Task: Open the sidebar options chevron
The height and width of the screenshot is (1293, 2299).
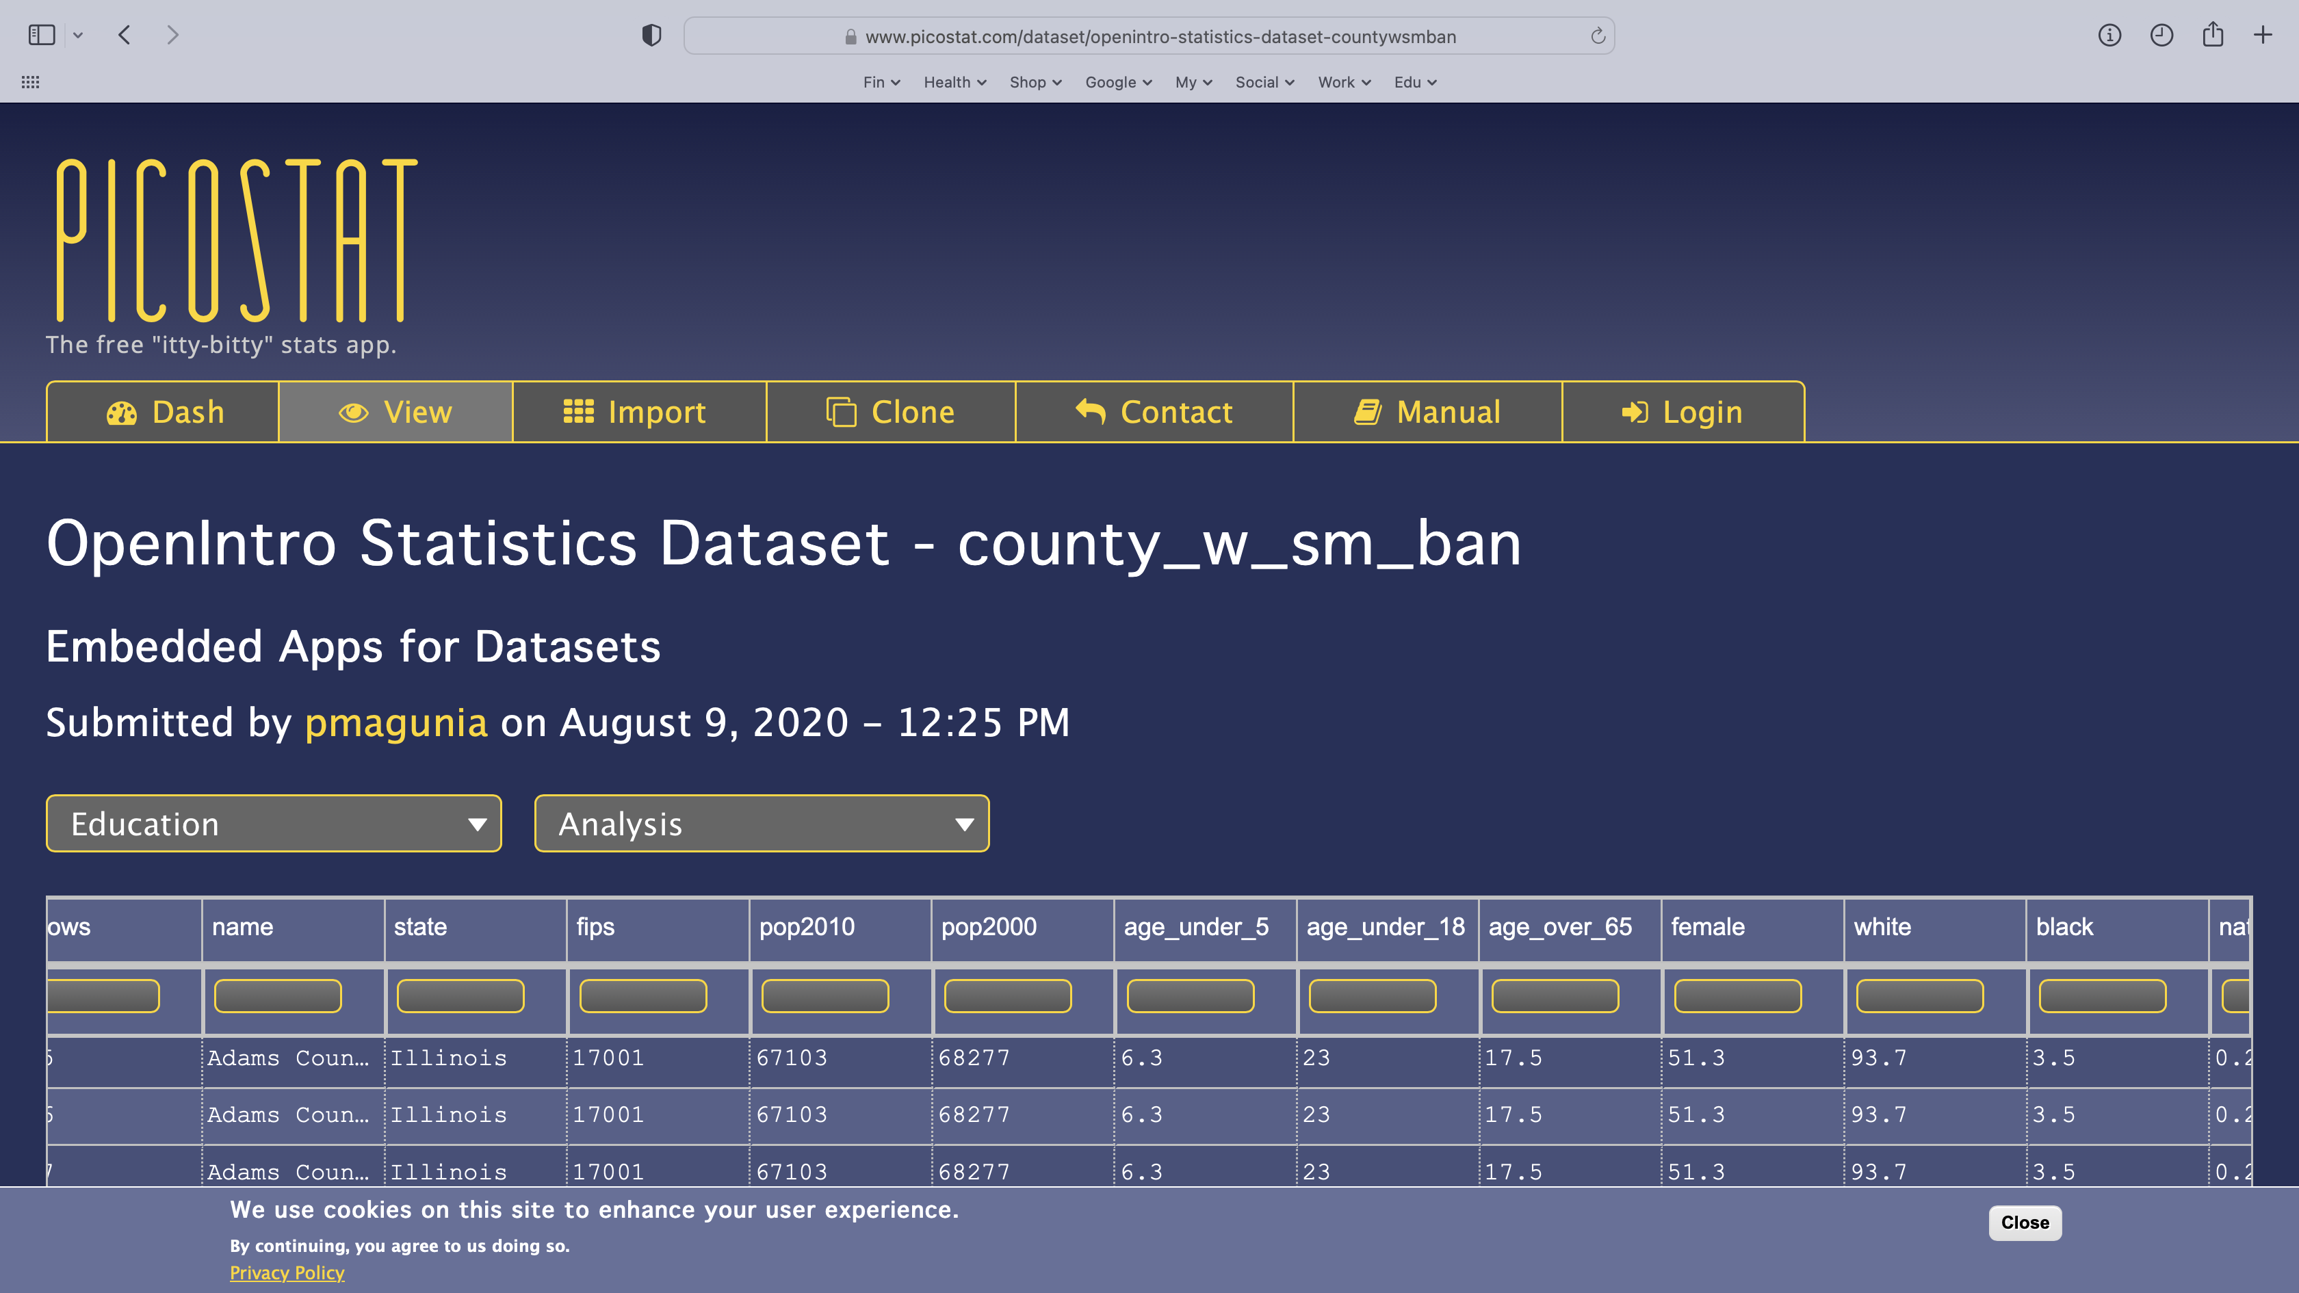Action: coord(79,36)
